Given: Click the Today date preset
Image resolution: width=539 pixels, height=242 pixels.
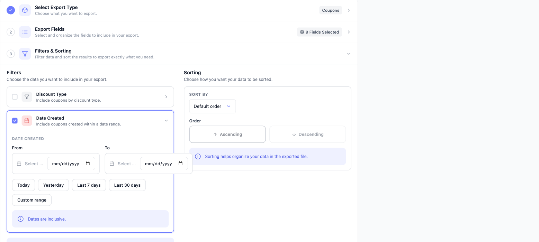Looking at the screenshot, I should pyautogui.click(x=24, y=185).
